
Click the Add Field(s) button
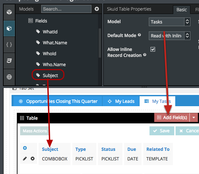[x=172, y=117]
